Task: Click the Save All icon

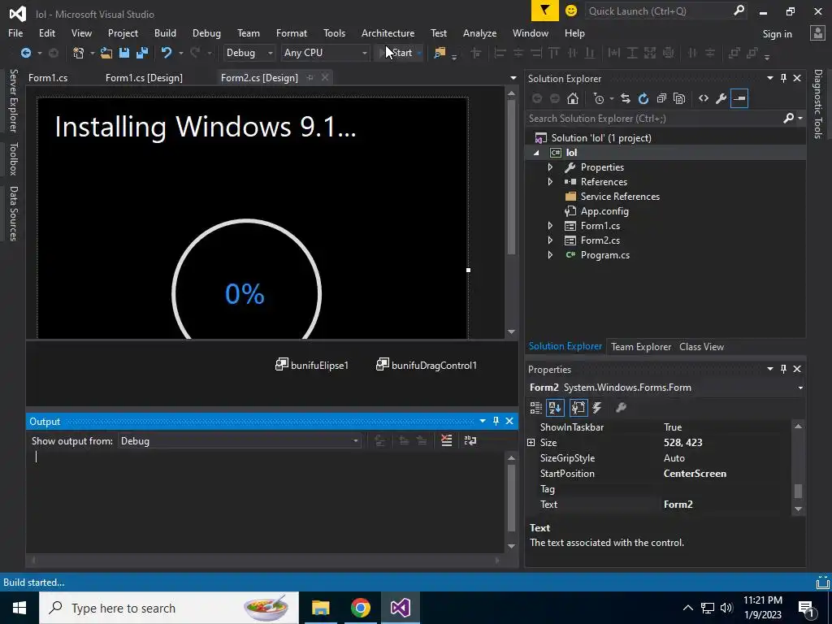Action: pos(142,53)
